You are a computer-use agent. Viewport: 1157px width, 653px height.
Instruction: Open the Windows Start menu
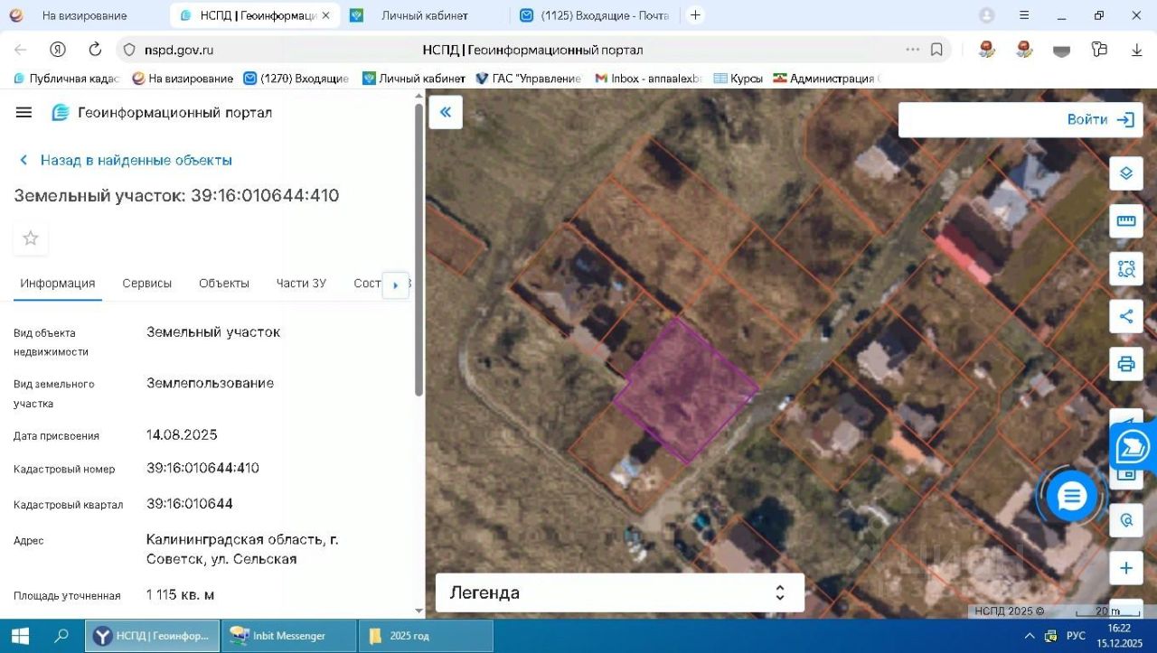(20, 636)
